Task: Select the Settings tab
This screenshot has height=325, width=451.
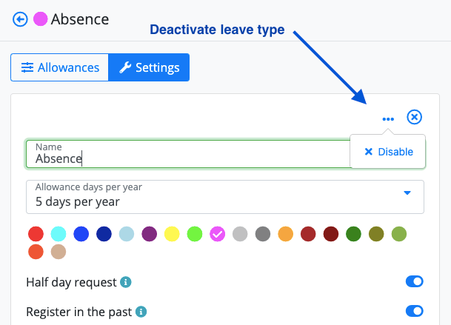Action: tap(149, 67)
